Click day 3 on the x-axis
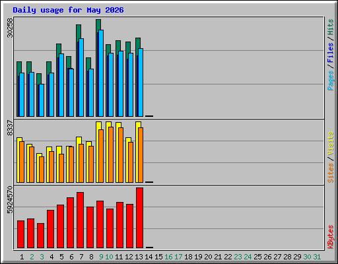Viewport: 338px width, 264px height. point(42,257)
